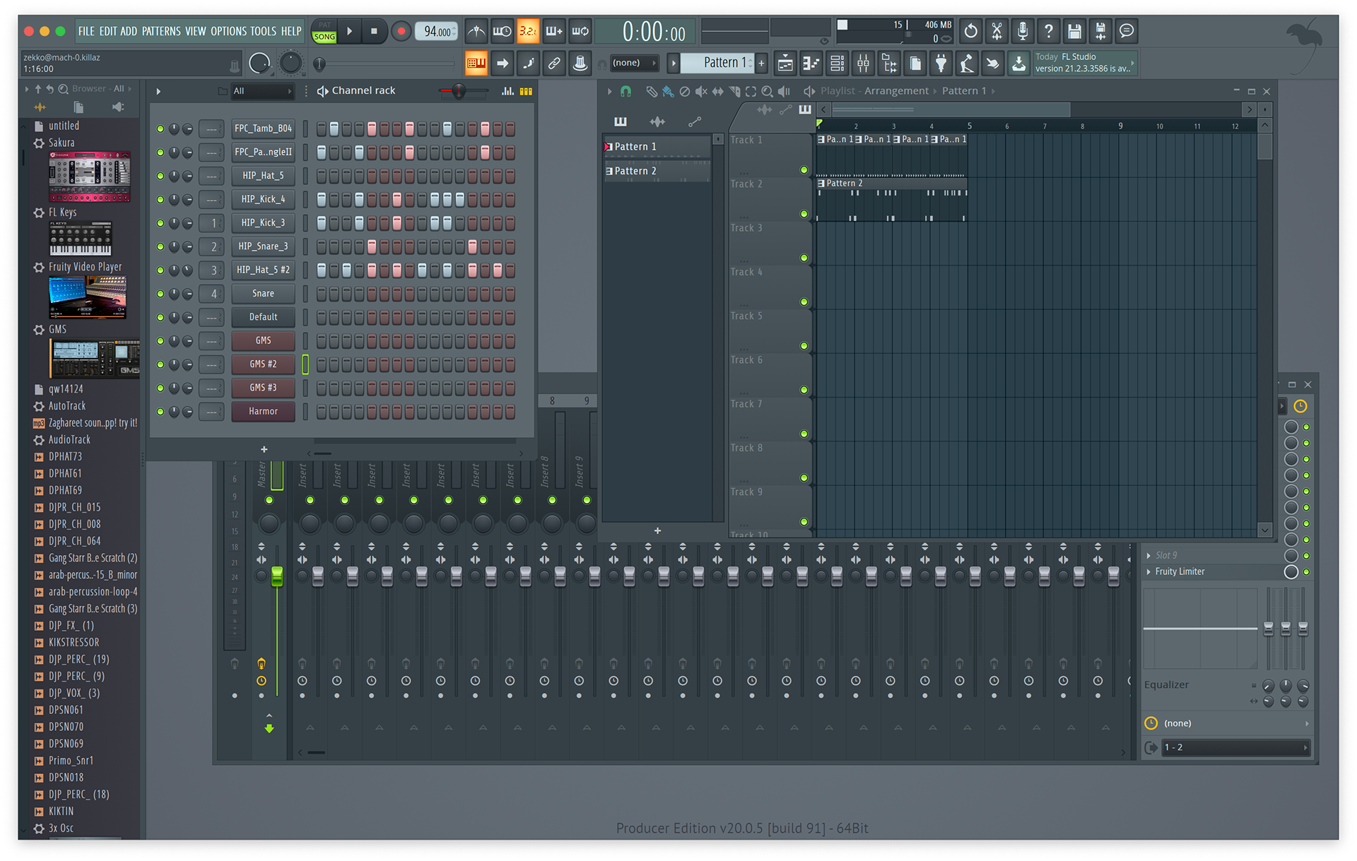Mute the HIP_Snare_3 channel
The image size is (1357, 861).
160,247
